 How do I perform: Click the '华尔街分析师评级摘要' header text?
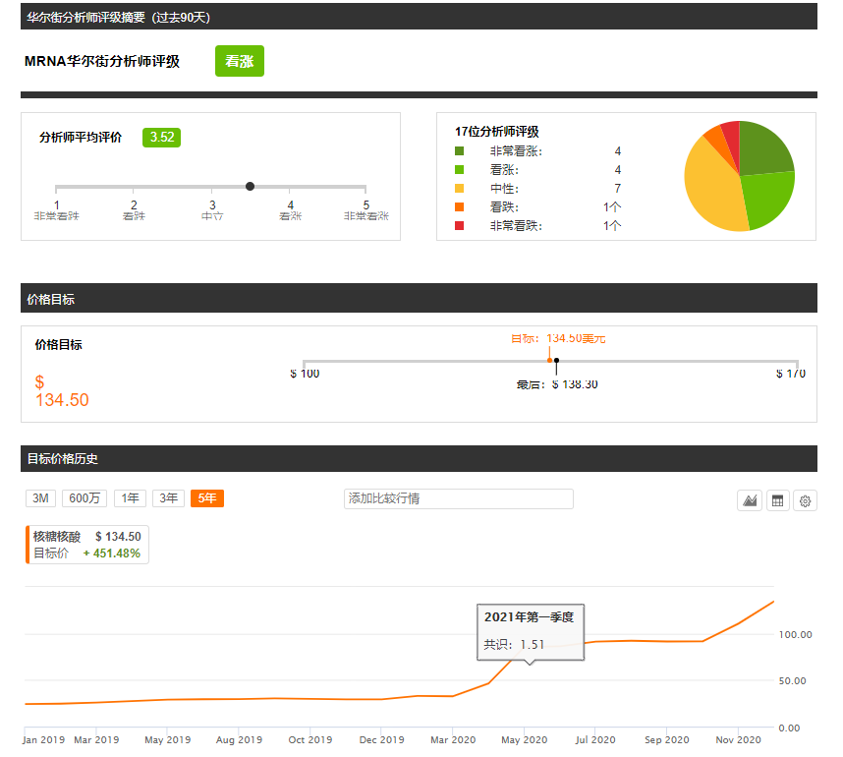coord(86,18)
